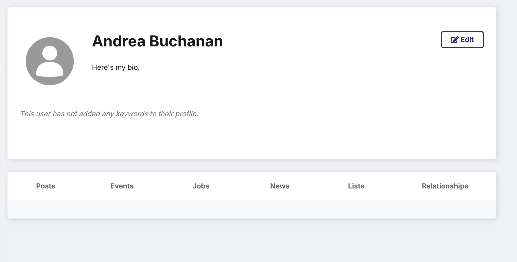517x262 pixels.
Task: Click the gray page background below tabs card
Action: point(251,241)
